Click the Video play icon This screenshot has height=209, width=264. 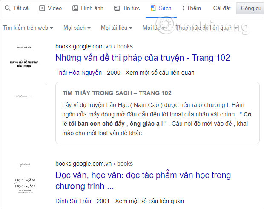tap(42, 8)
